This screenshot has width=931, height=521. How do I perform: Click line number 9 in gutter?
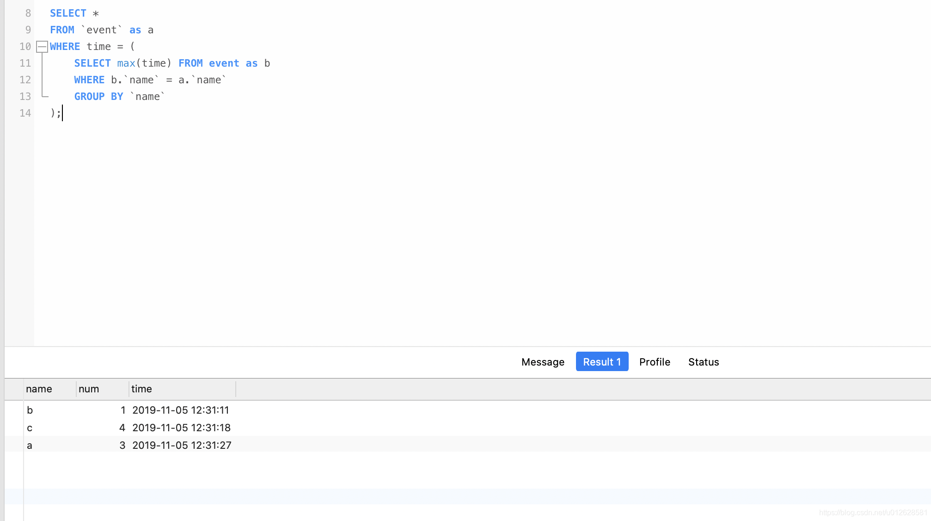[x=28, y=30]
